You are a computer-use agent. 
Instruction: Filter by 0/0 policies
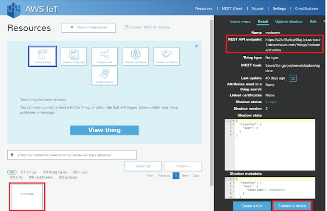point(68,177)
